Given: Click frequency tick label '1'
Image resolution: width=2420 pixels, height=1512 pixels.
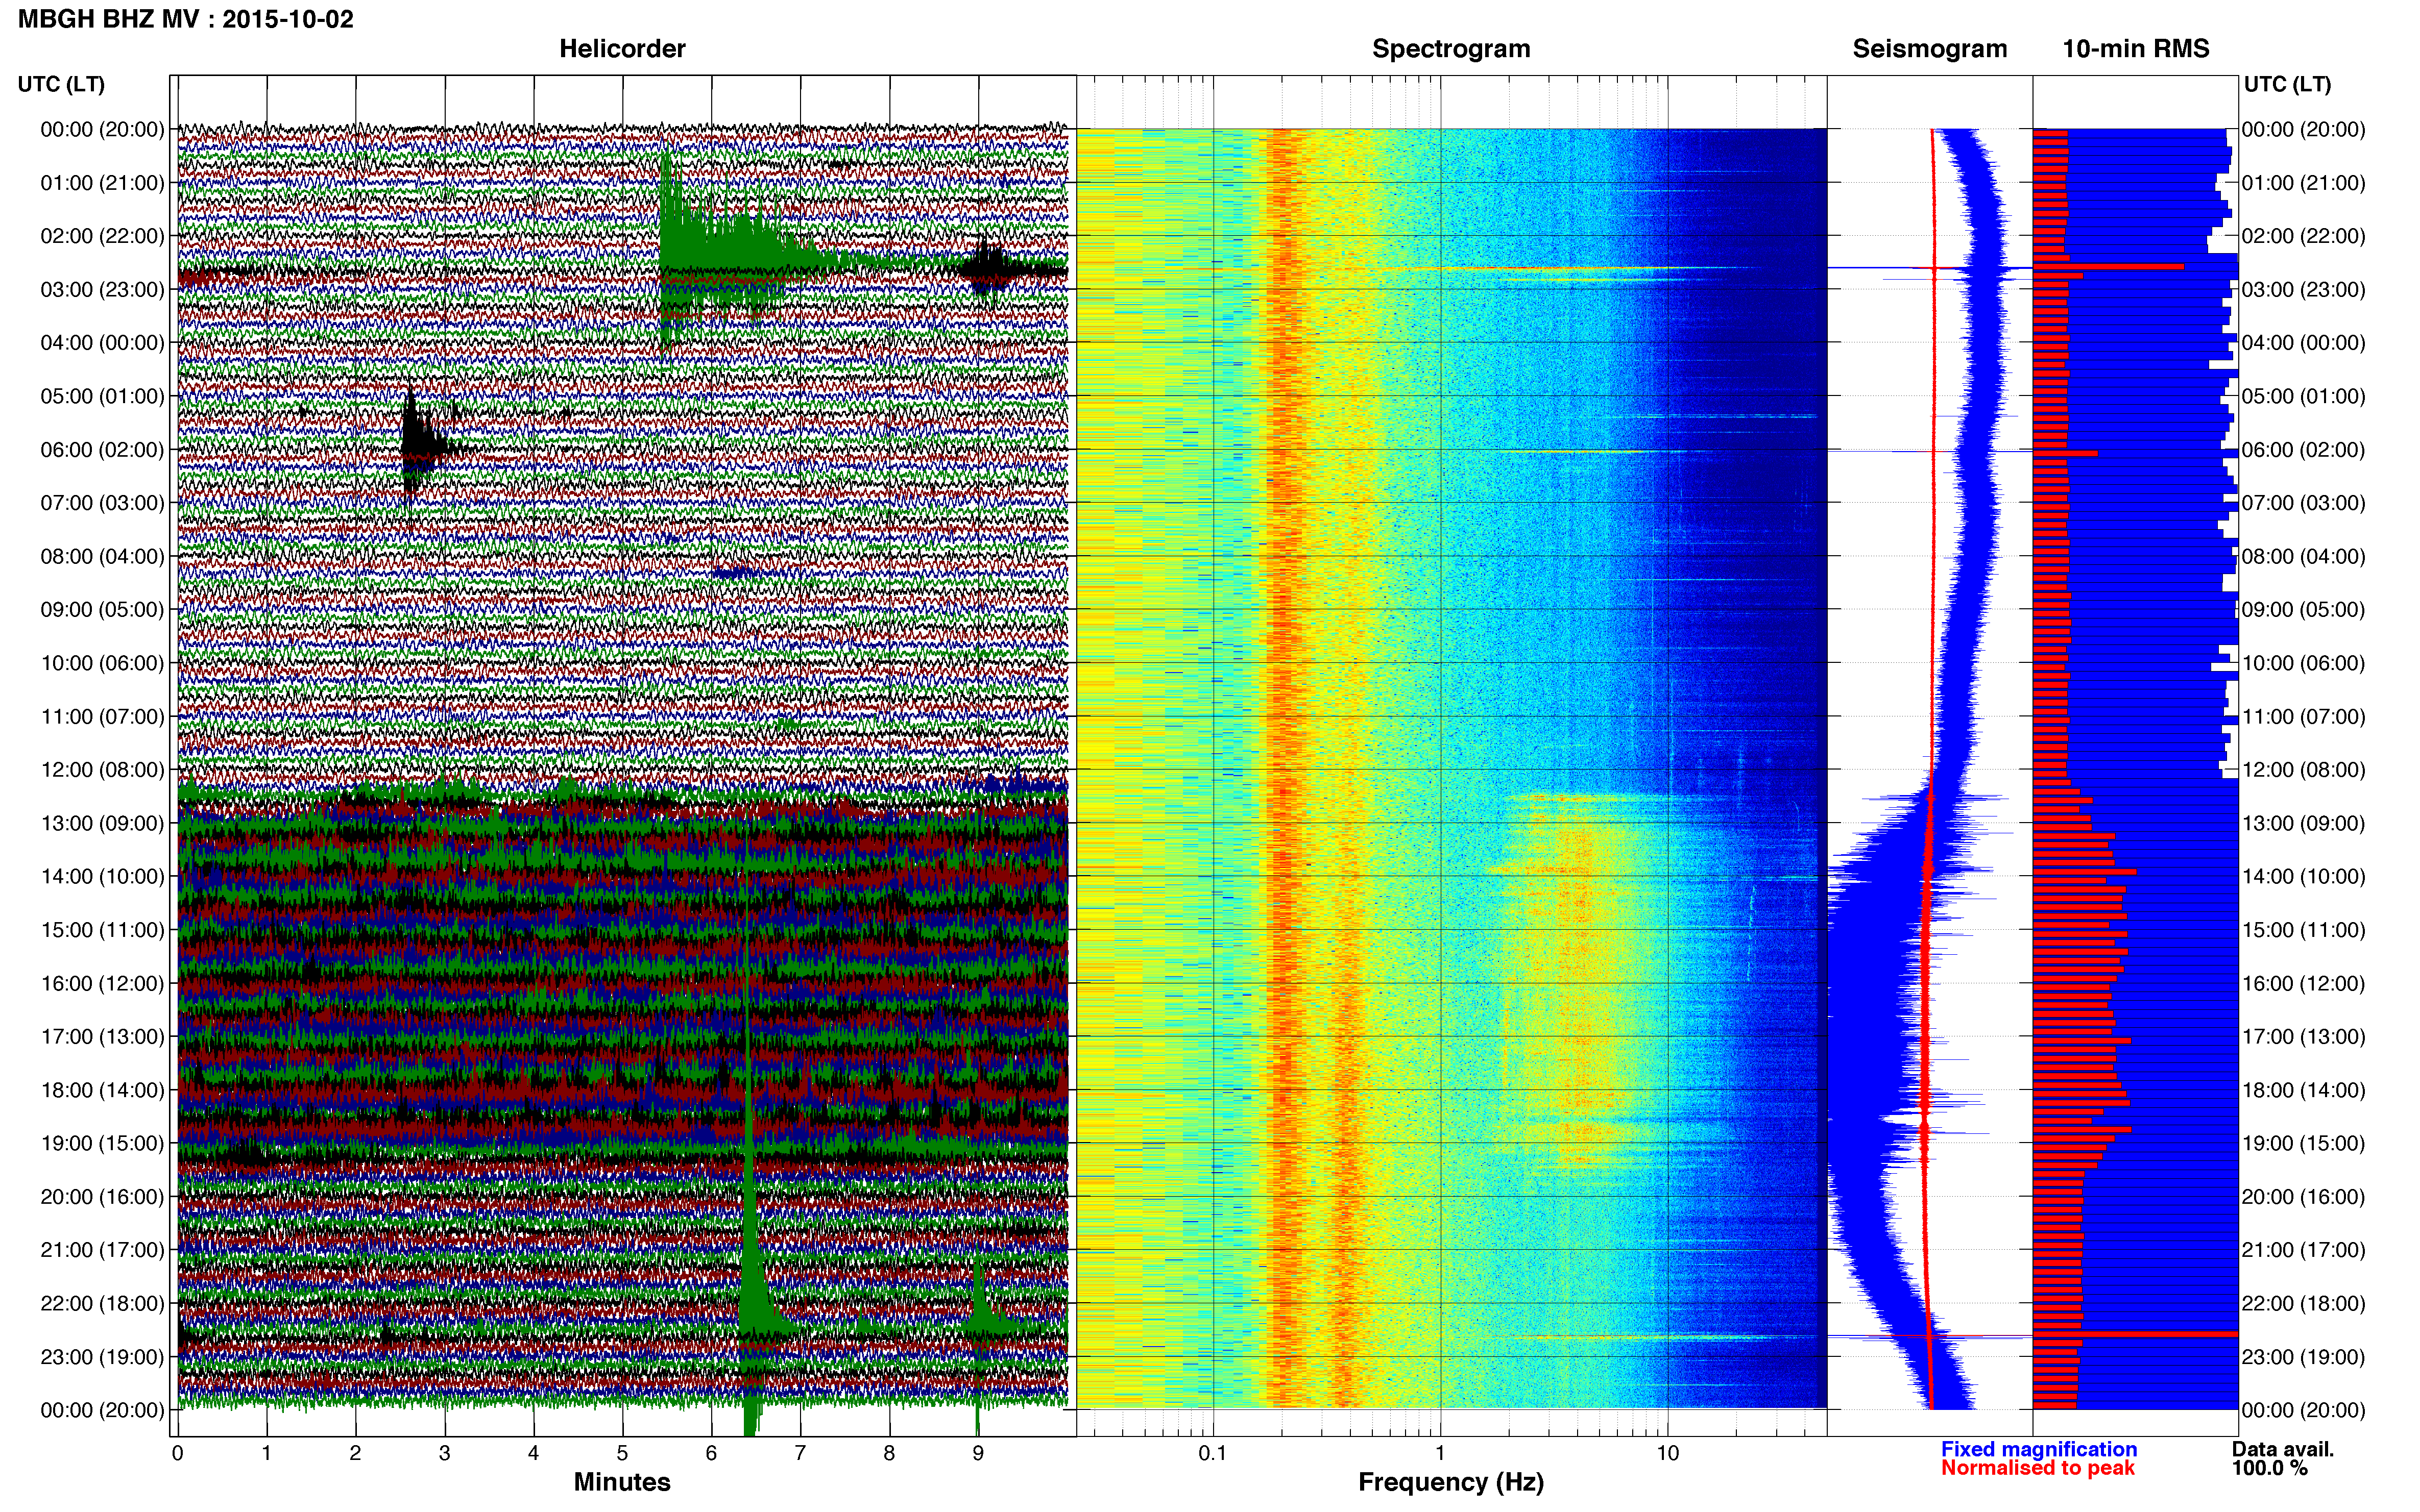Looking at the screenshot, I should [x=1440, y=1453].
